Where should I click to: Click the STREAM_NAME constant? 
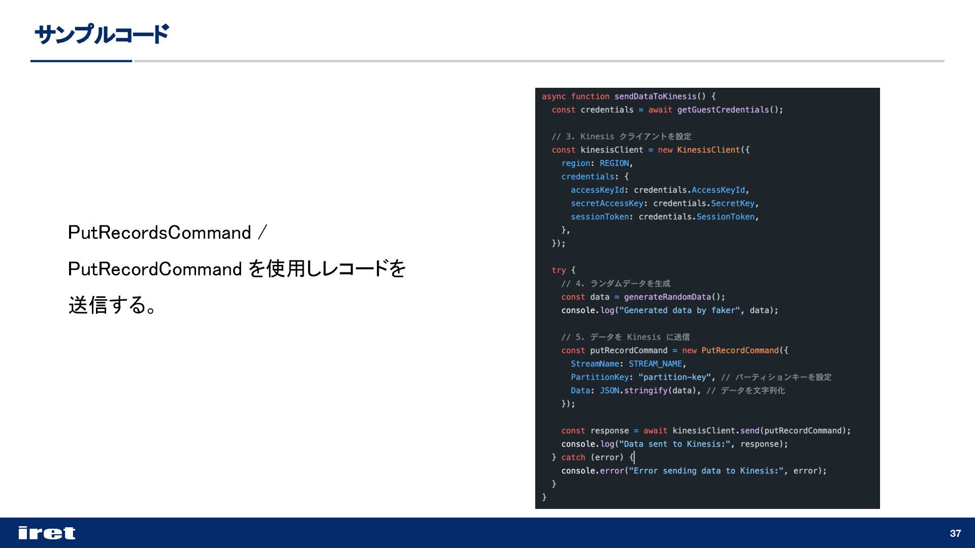click(x=655, y=364)
